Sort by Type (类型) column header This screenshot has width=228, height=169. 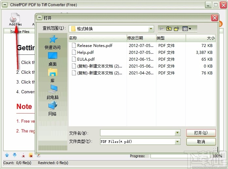(x=171, y=38)
